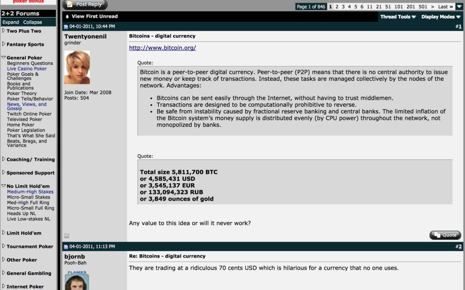Click Expand in forums sidebar

[x=11, y=22]
